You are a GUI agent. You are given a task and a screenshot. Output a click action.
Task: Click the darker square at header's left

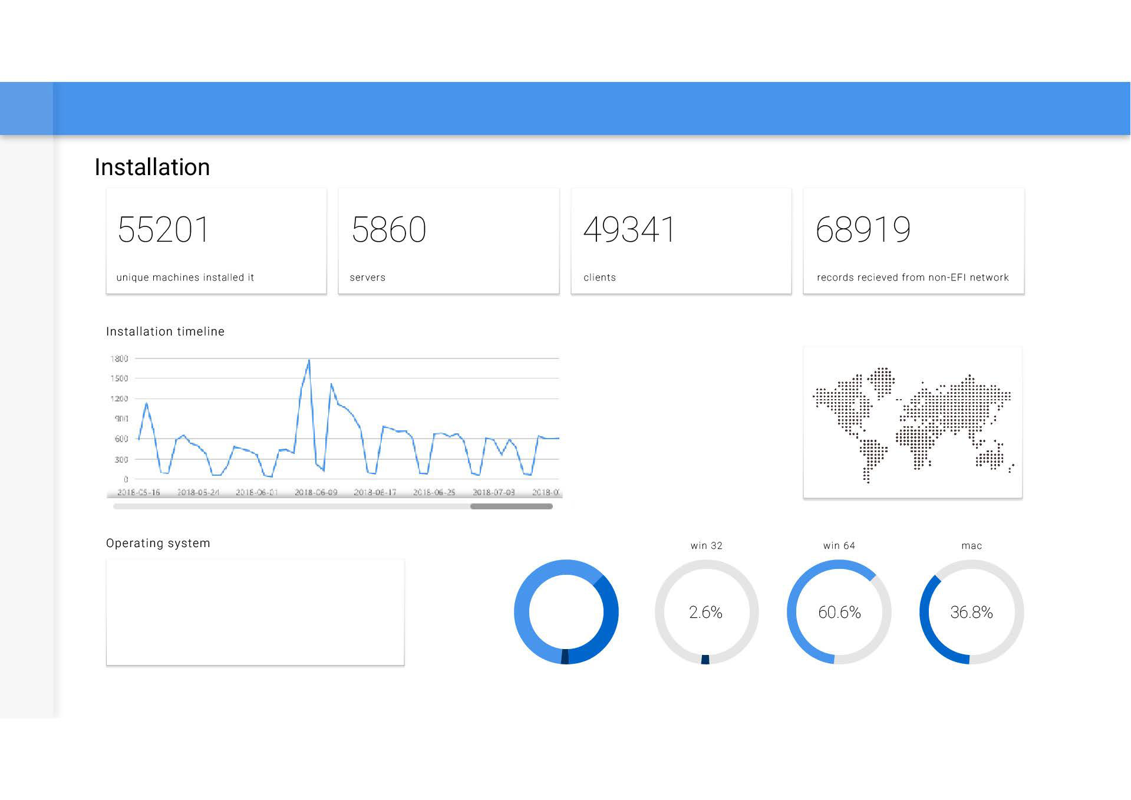point(27,108)
